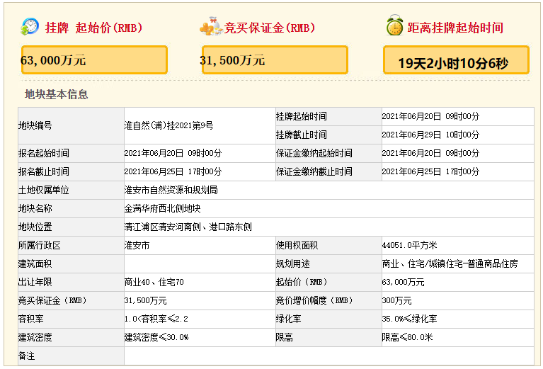Click the 挂牌起始时间 label cell

(328, 116)
